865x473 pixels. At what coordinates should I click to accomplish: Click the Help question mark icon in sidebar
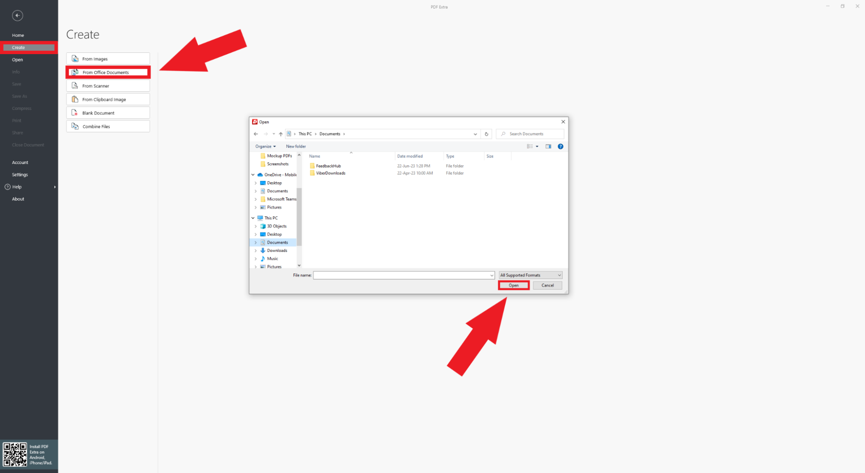point(7,187)
